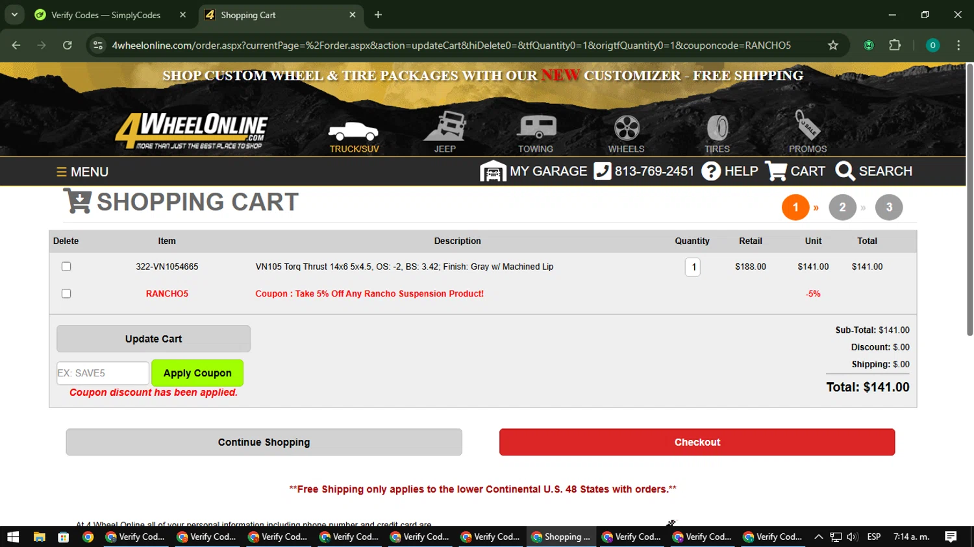Open the browser extensions puzzle icon

point(895,45)
